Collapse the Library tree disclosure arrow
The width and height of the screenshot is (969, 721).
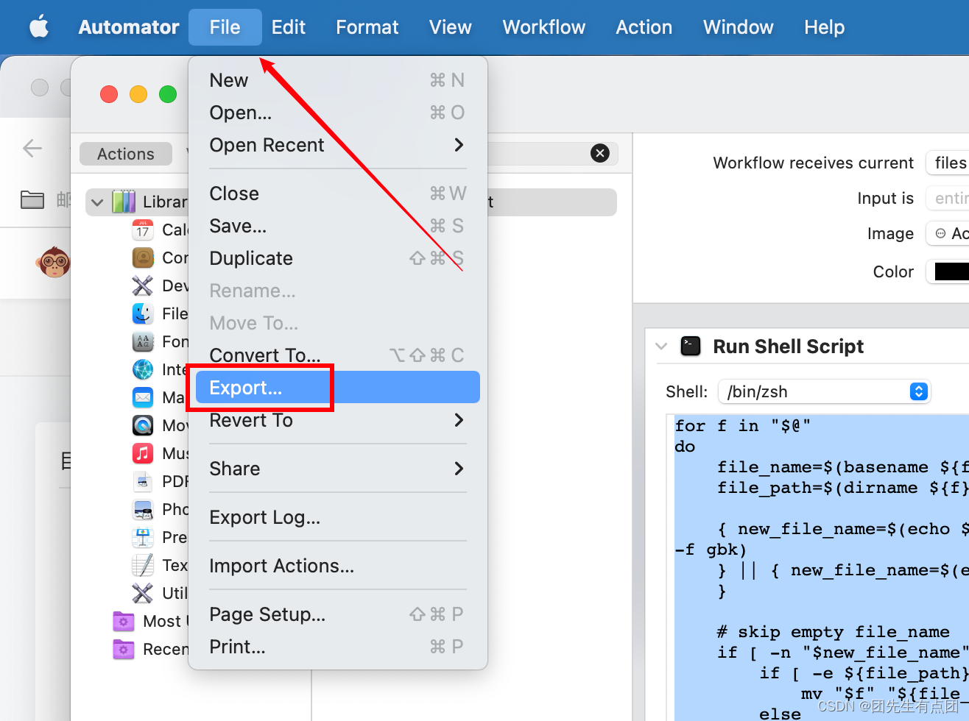pos(97,202)
